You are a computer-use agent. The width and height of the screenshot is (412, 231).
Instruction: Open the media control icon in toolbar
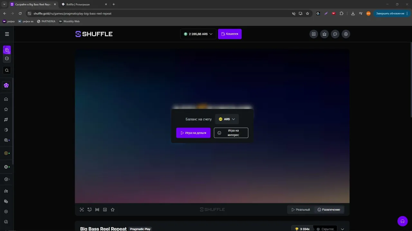[x=360, y=13]
